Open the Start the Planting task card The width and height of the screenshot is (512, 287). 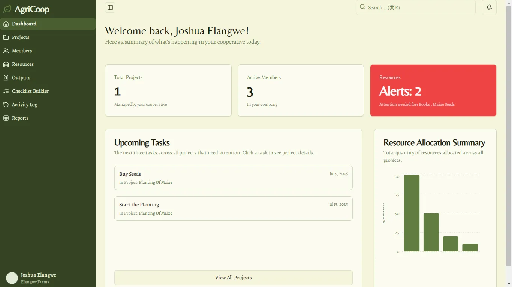[234, 209]
